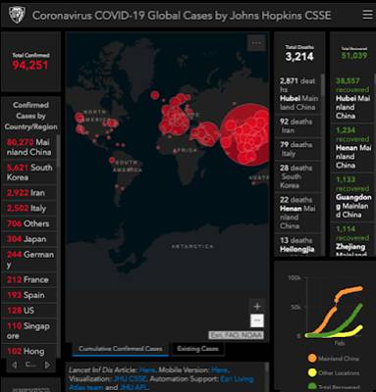Select Iran entry in deaths list
Image resolution: width=376 pixels, height=392 pixels.
point(297,126)
